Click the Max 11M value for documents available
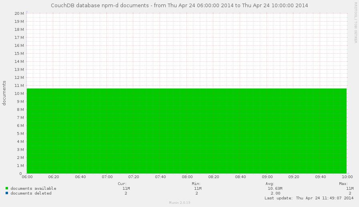 350,189
